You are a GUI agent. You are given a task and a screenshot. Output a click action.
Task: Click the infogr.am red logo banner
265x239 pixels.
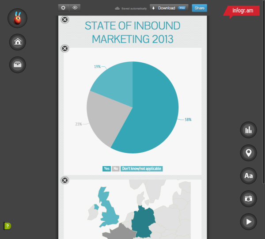[242, 11]
